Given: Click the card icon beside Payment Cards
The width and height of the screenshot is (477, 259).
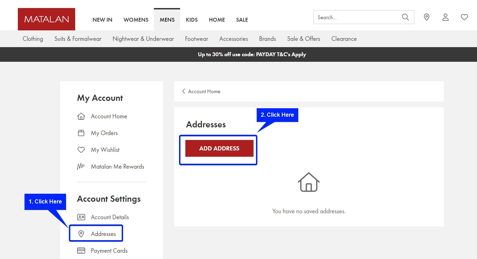Looking at the screenshot, I should pyautogui.click(x=81, y=251).
